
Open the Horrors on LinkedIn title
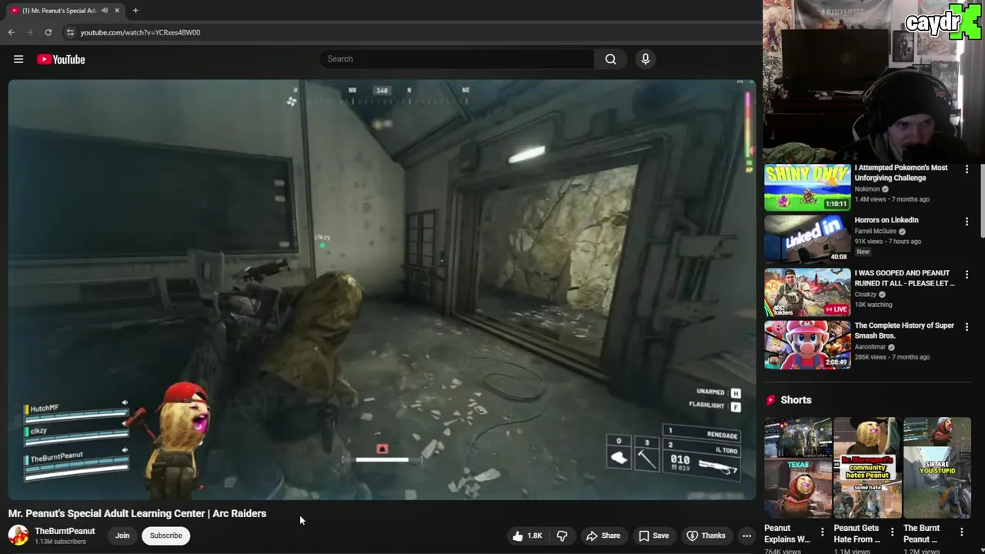(886, 220)
